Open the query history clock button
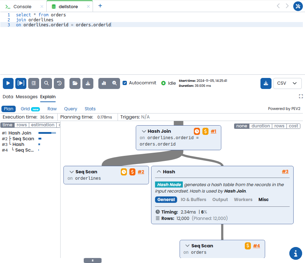Screen dimensions: 305x263 pyautogui.click(x=59, y=83)
